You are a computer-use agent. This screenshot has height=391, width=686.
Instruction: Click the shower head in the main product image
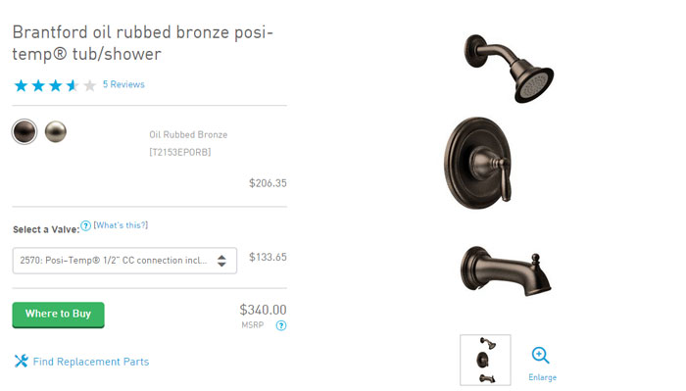pyautogui.click(x=509, y=68)
